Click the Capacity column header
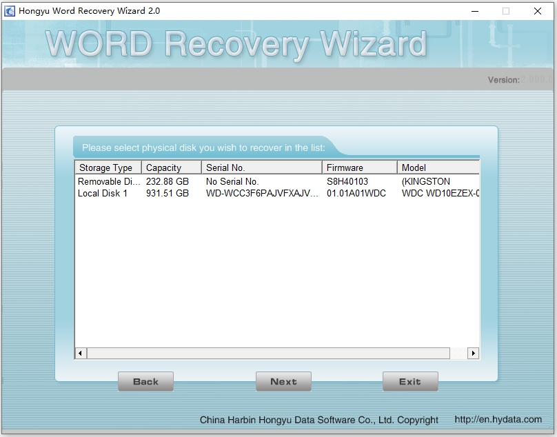Screen dimensions: 557x437 click(169, 167)
